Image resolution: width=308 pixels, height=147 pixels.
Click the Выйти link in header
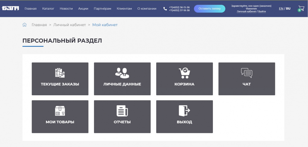(262, 11)
